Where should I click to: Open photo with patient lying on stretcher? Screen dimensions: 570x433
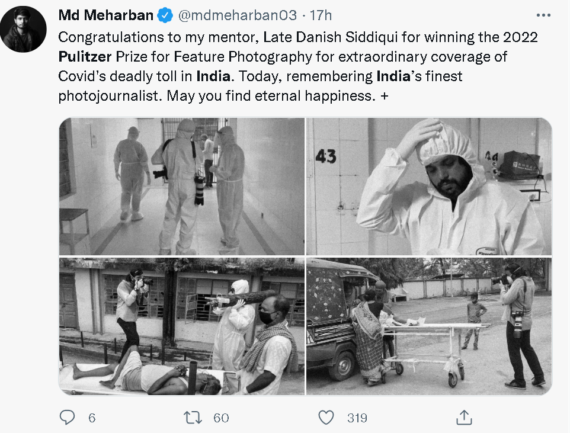[x=181, y=326]
